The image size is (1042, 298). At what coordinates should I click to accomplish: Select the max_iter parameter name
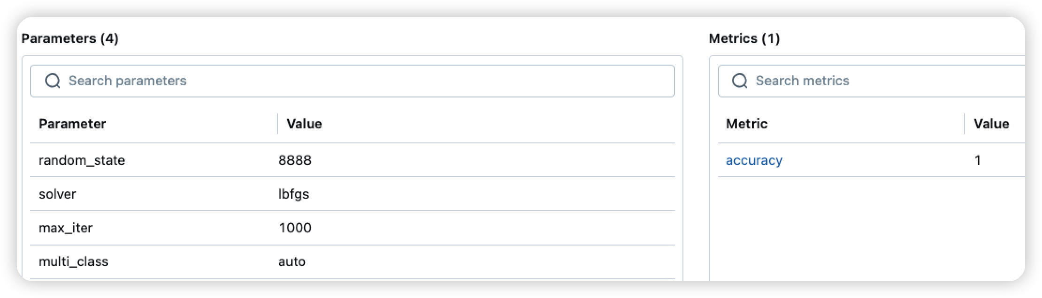pyautogui.click(x=66, y=228)
